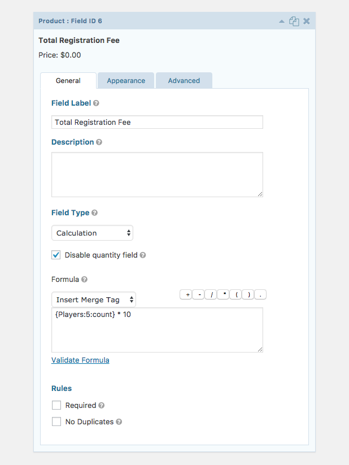The width and height of the screenshot is (349, 465).
Task: Insert a plus operator into the formula
Action: pos(186,295)
